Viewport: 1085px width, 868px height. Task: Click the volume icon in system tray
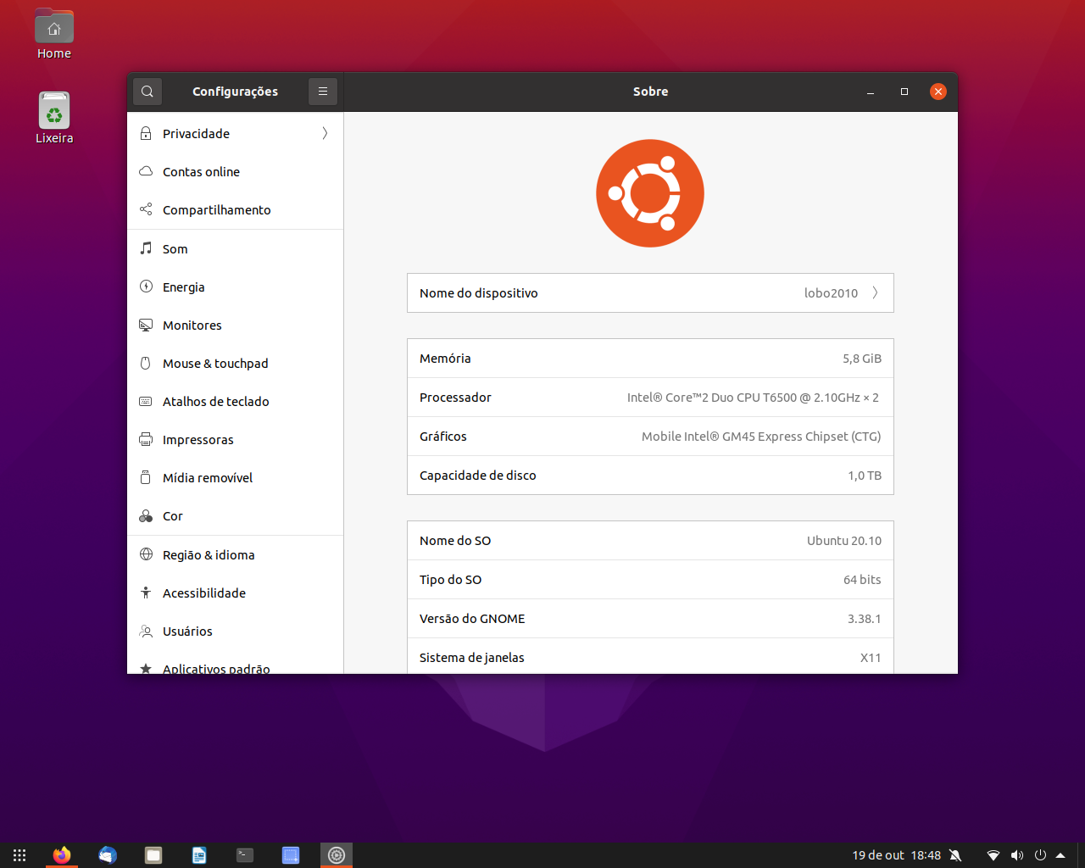(1016, 854)
